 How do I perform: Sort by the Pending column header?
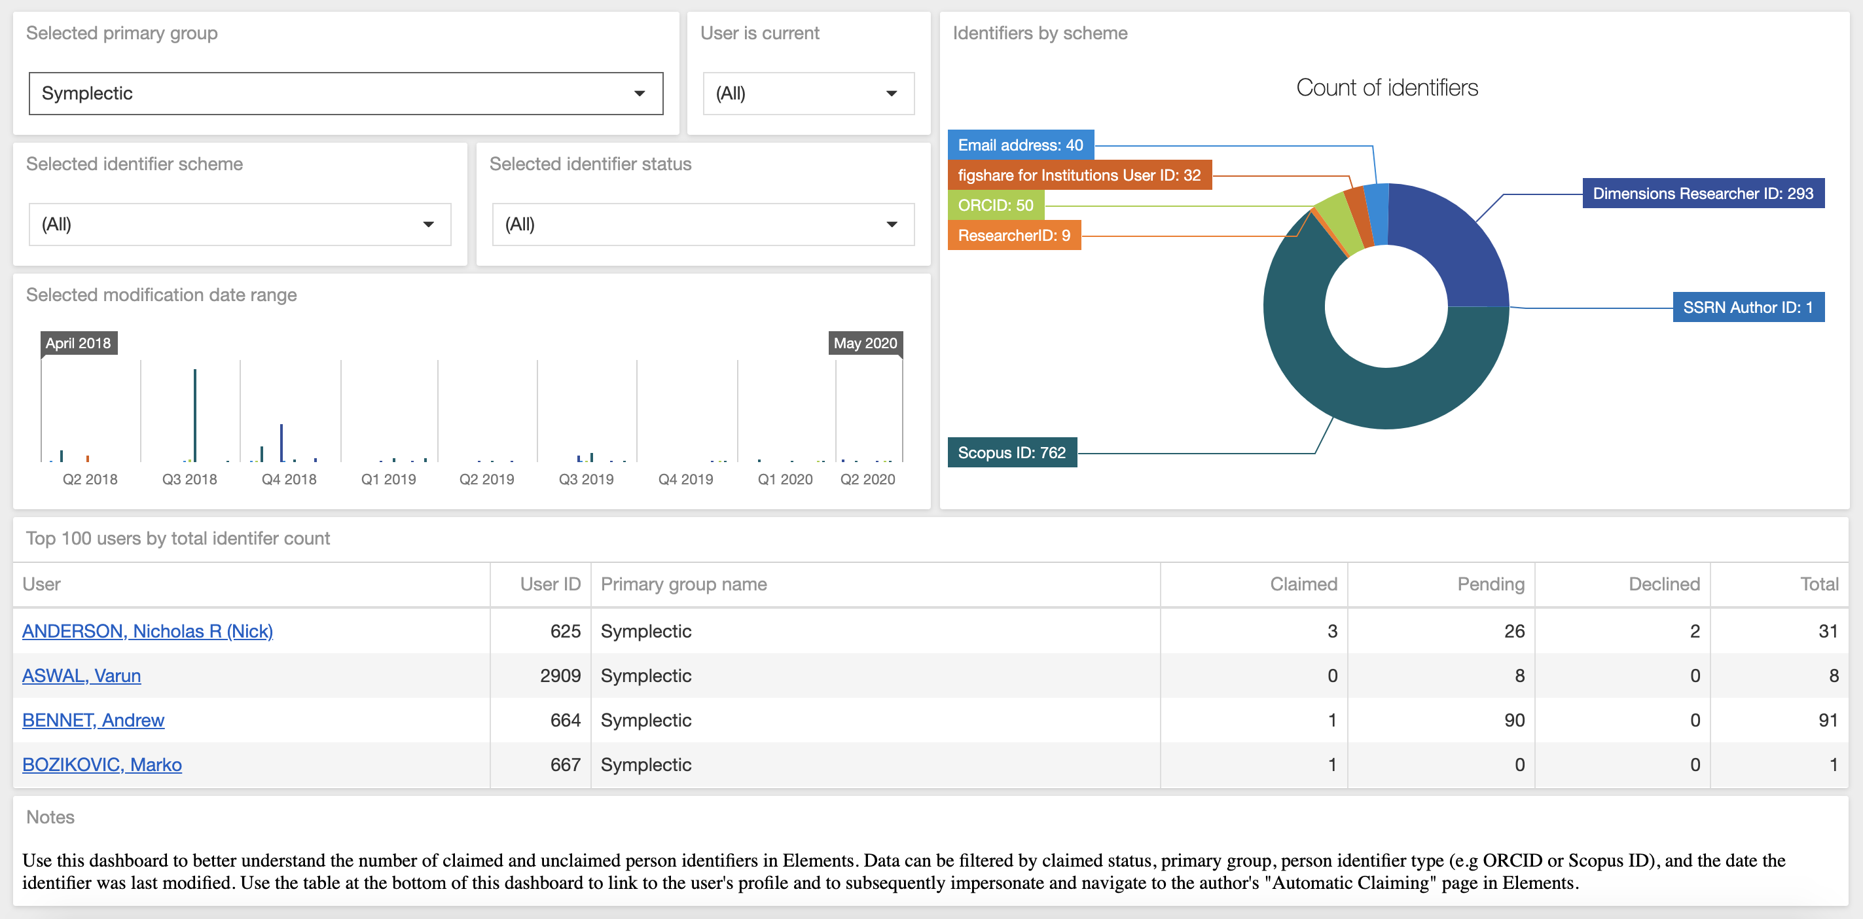point(1490,585)
